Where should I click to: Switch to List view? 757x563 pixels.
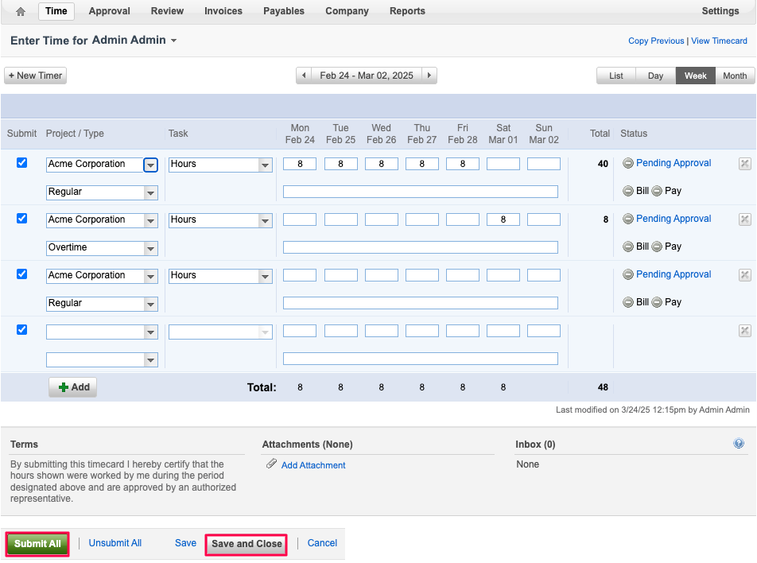(616, 76)
